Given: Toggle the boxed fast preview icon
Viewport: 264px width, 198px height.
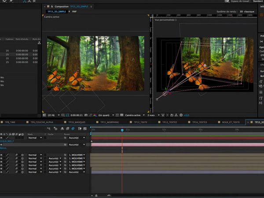Looking at the screenshot, I should 167,115.
